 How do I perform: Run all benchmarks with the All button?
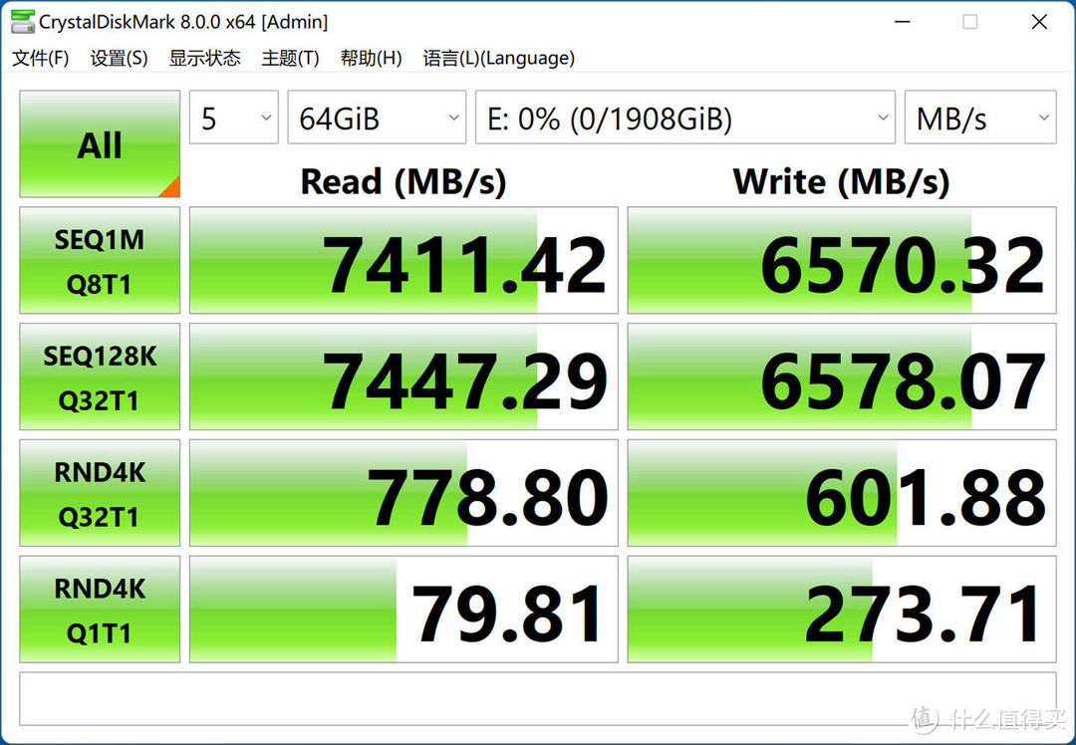click(100, 144)
